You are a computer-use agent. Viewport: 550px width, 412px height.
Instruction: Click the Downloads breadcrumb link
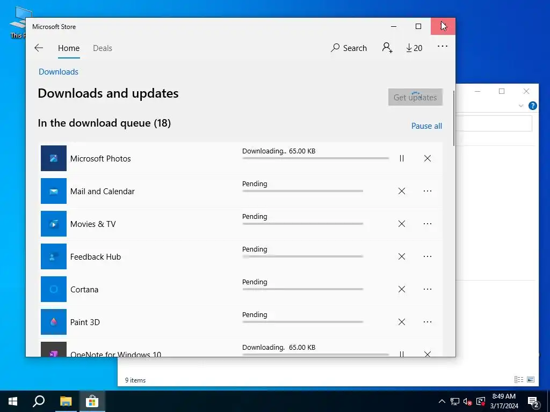pos(59,72)
